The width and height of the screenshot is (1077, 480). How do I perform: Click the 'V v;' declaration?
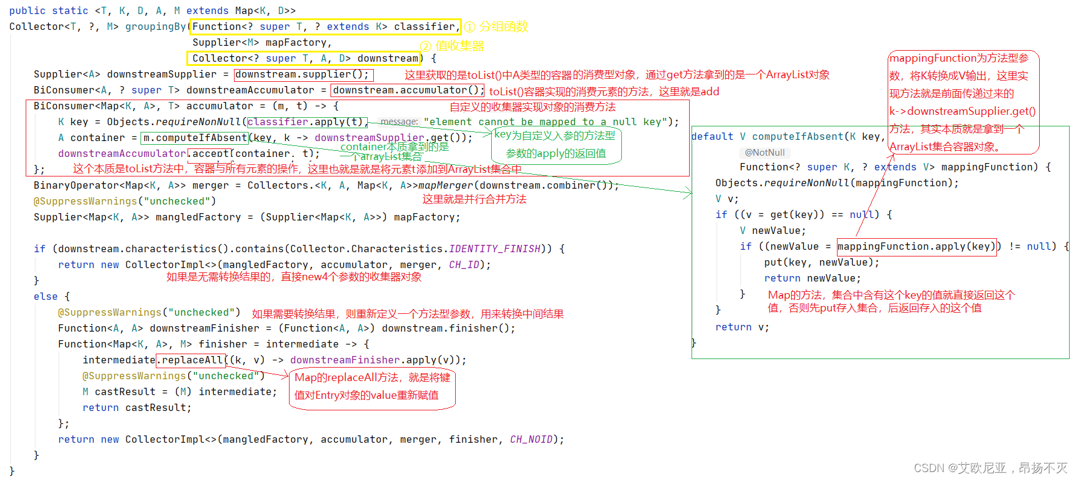pos(727,198)
